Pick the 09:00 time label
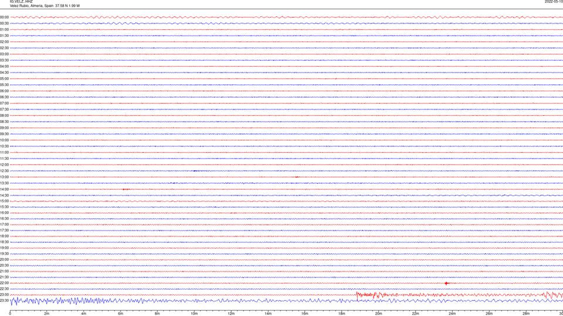The image size is (563, 316). point(4,128)
